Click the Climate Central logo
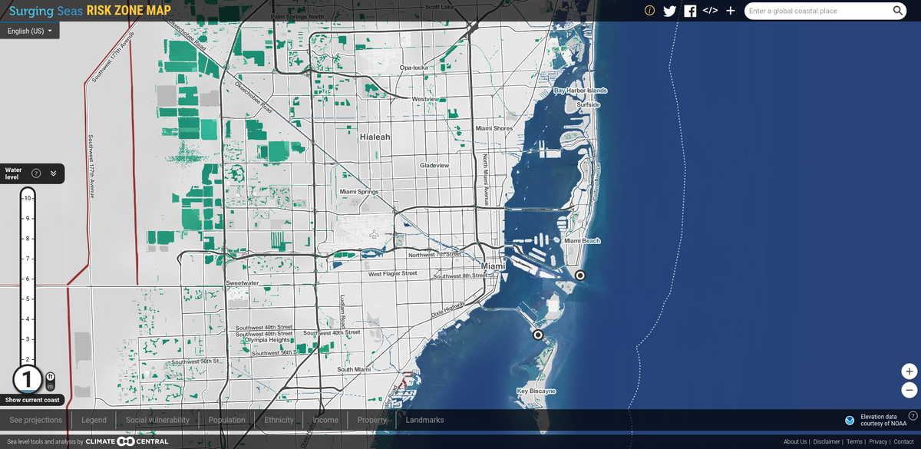The height and width of the screenshot is (449, 921). [x=127, y=441]
